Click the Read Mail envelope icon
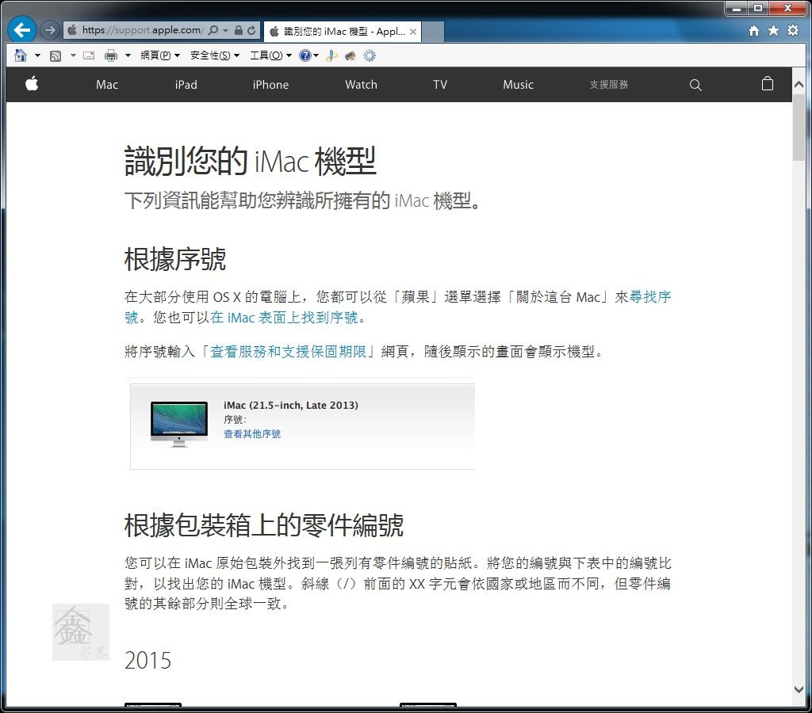This screenshot has height=713, width=812. coord(89,55)
